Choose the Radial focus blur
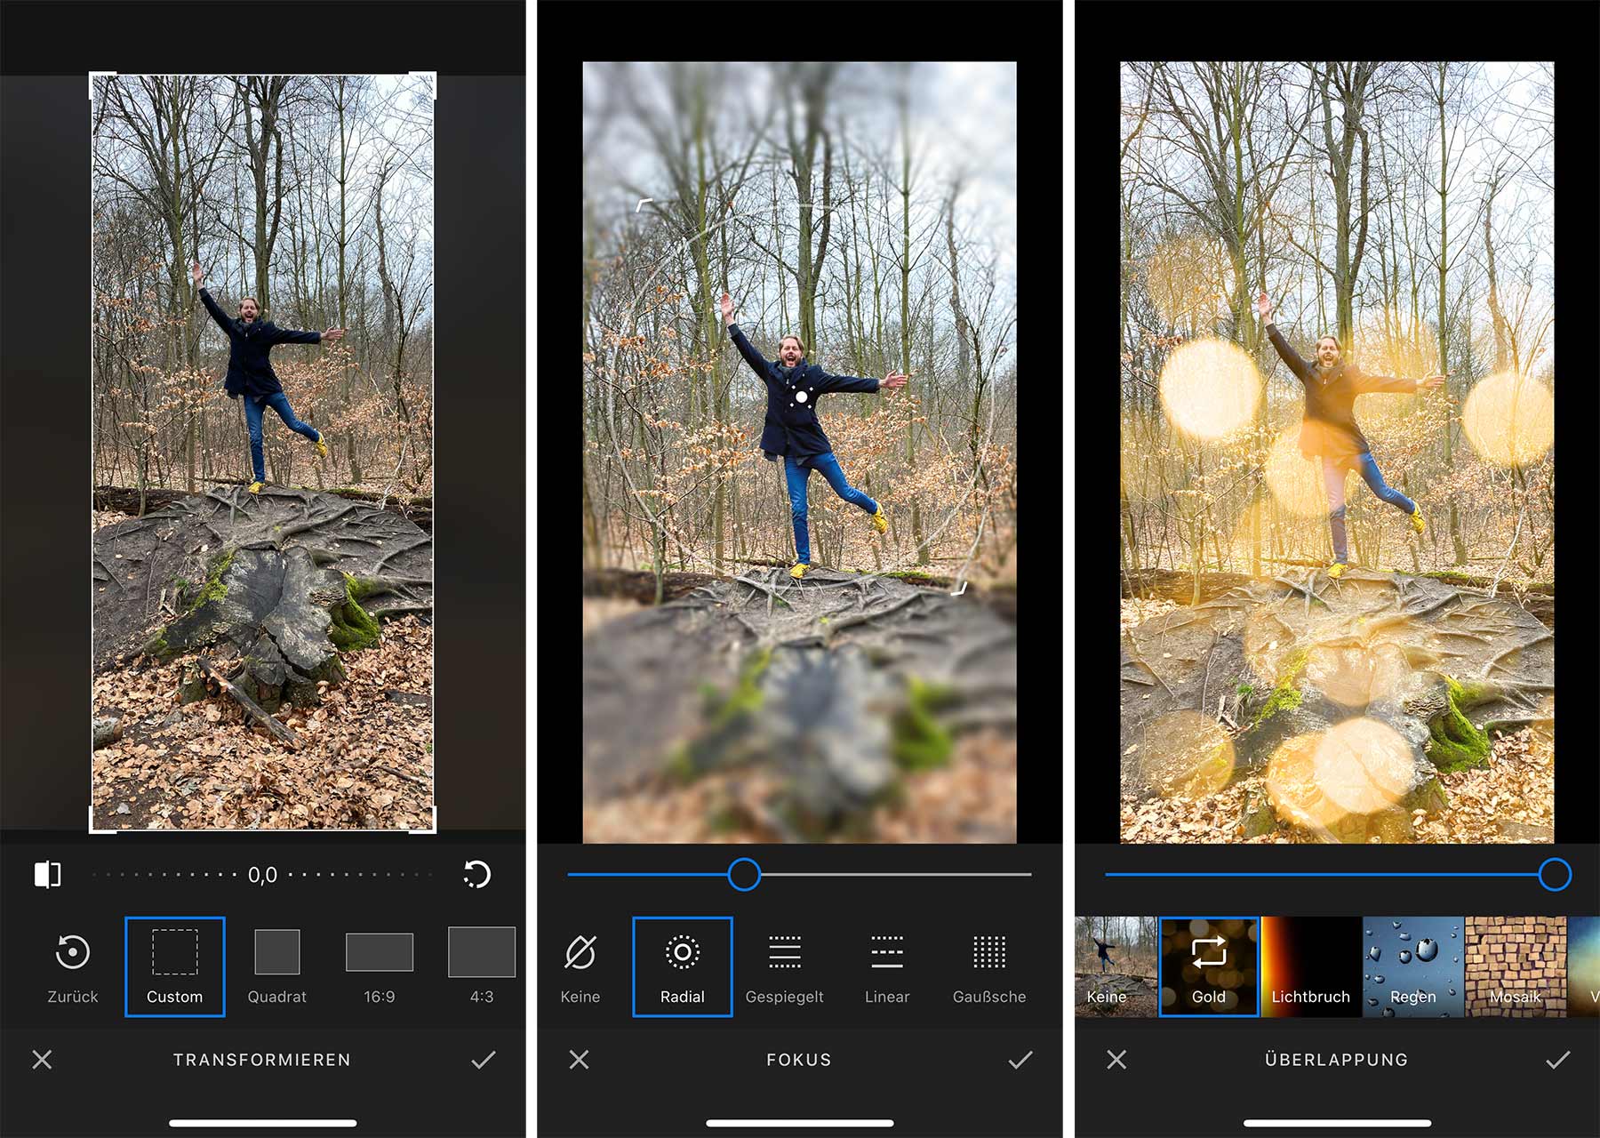Screen dimensions: 1600x1138 683,966
